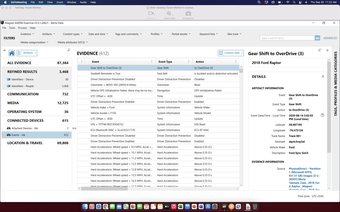Select Attached Devices - iVe item
The image size is (340, 212).
click(x=37, y=128)
